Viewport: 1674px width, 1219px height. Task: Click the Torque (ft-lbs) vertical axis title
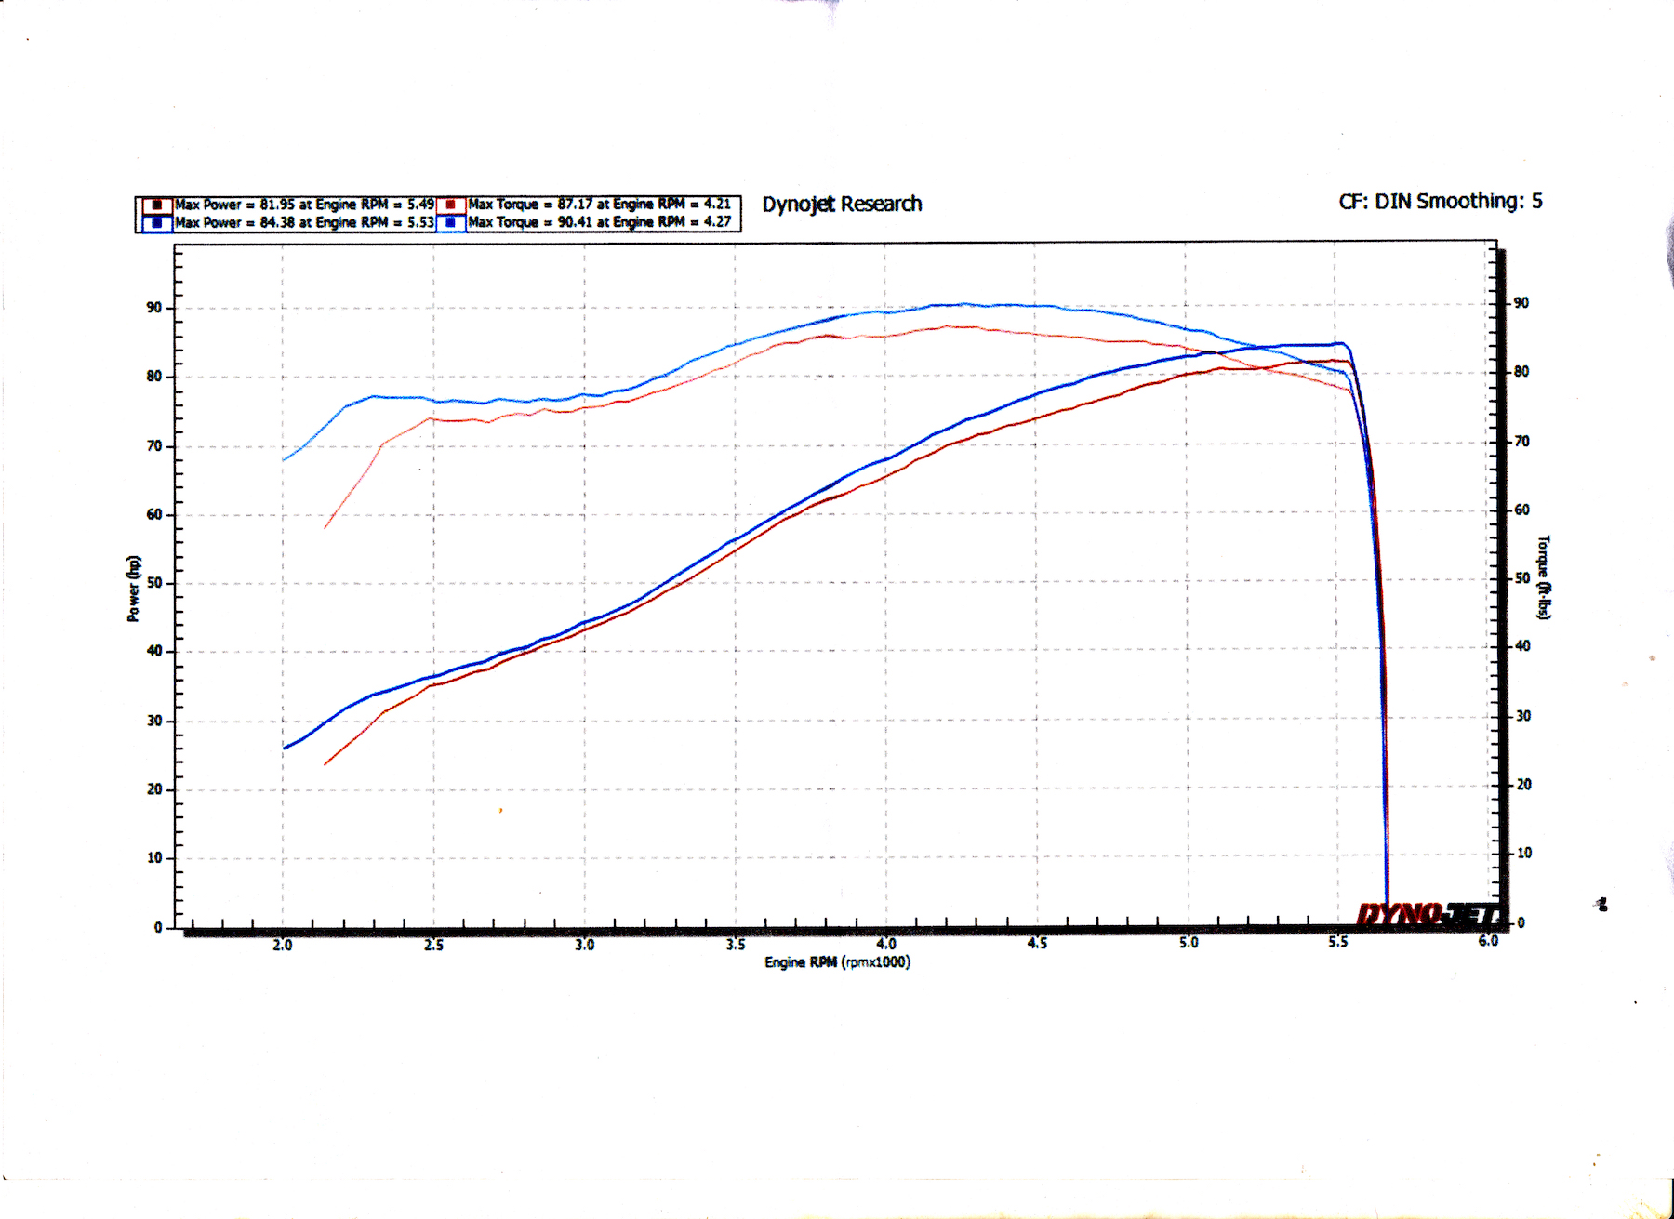click(x=1544, y=577)
